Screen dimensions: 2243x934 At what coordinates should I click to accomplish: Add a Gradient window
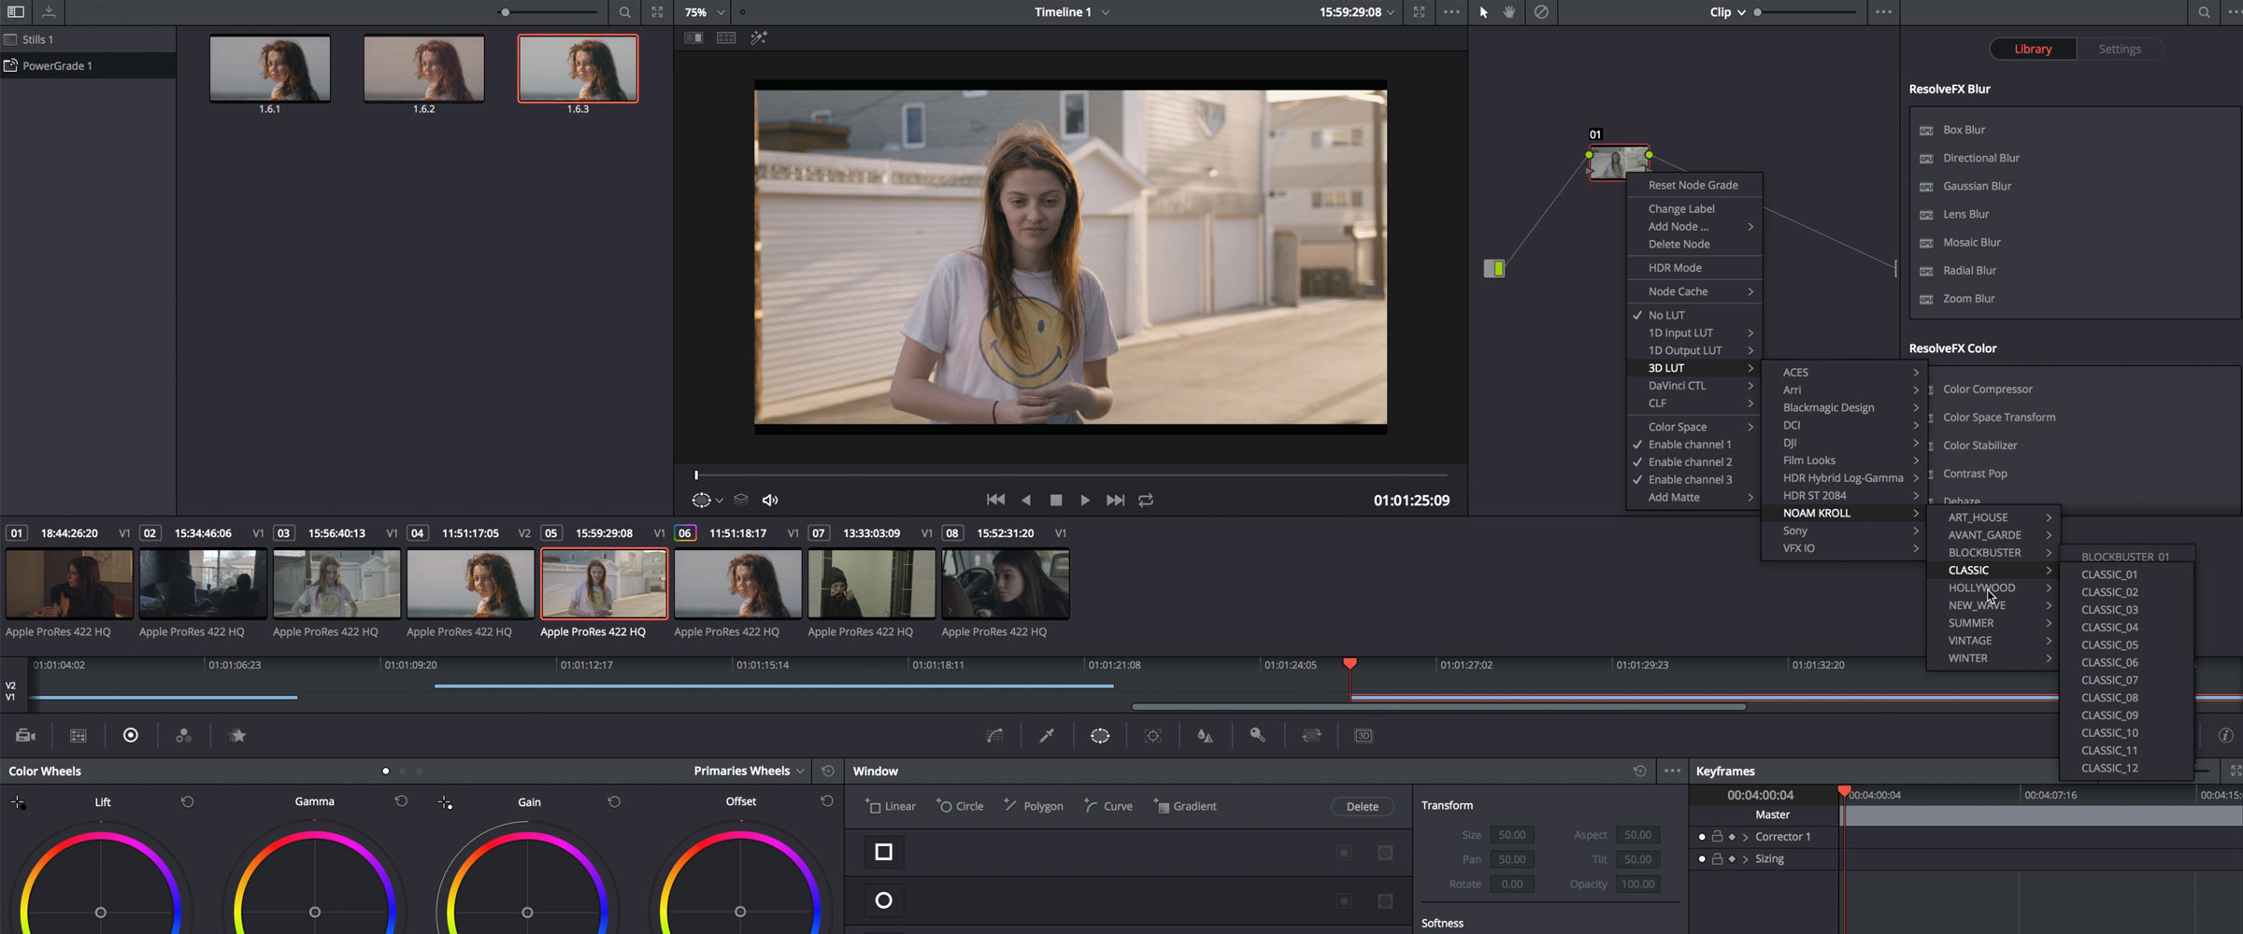pyautogui.click(x=1185, y=807)
